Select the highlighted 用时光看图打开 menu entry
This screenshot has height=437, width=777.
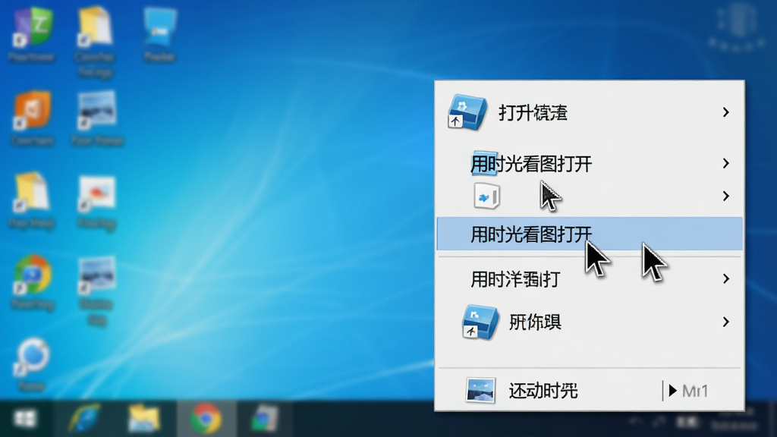coord(589,234)
